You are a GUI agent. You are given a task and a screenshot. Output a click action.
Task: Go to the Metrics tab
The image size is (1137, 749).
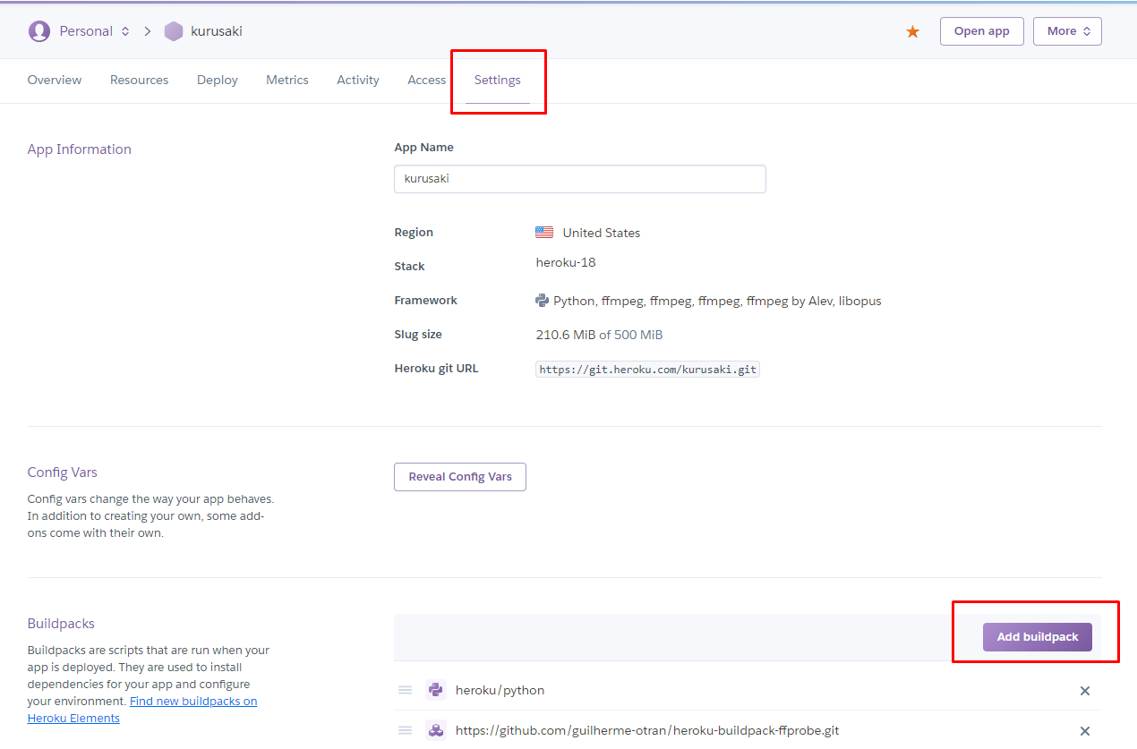[287, 80]
